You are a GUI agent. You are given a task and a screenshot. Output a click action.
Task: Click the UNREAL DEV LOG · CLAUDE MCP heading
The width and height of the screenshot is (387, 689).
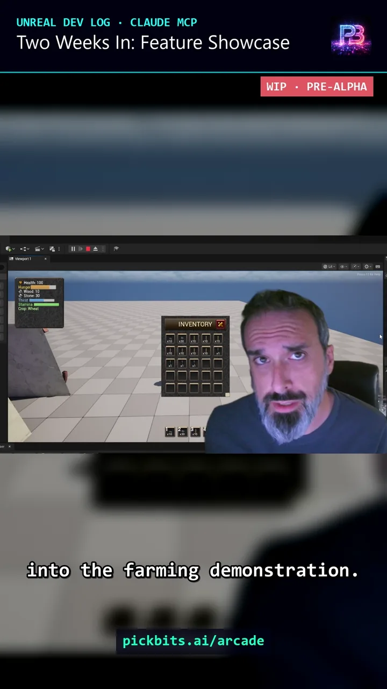pos(107,23)
